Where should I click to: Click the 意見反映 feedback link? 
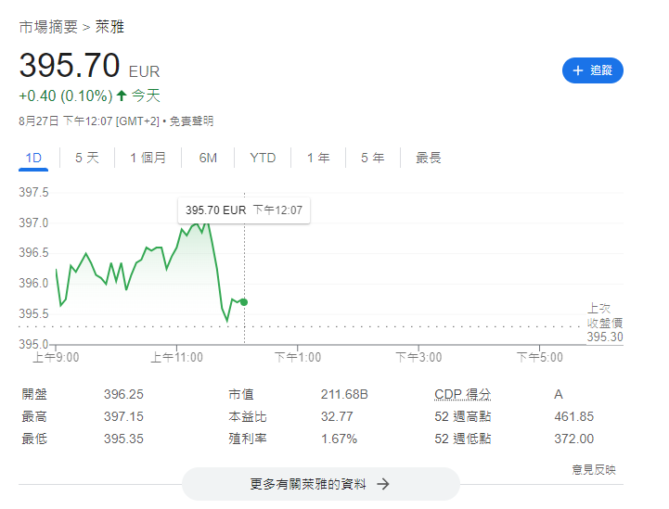pyautogui.click(x=593, y=470)
